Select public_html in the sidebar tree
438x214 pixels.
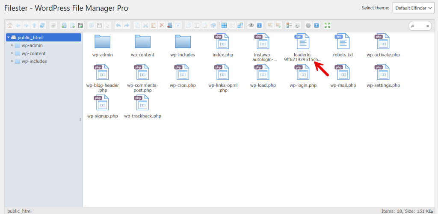[44, 38]
